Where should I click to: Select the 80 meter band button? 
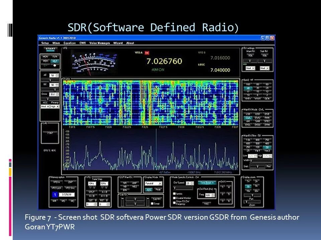click(258, 84)
